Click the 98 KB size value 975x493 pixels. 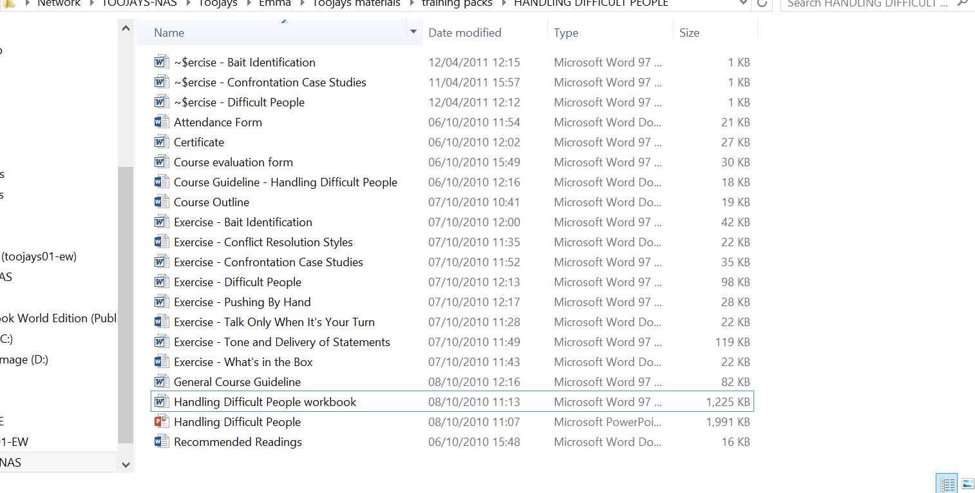735,282
